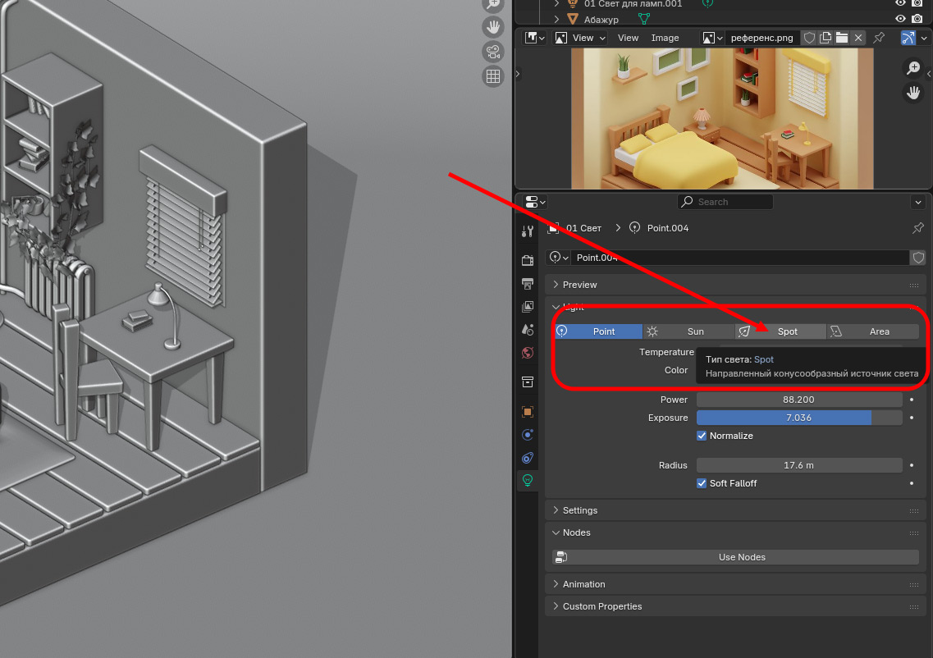Screen dimensions: 933x658
Task: Click the properties Search field
Action: pos(725,202)
